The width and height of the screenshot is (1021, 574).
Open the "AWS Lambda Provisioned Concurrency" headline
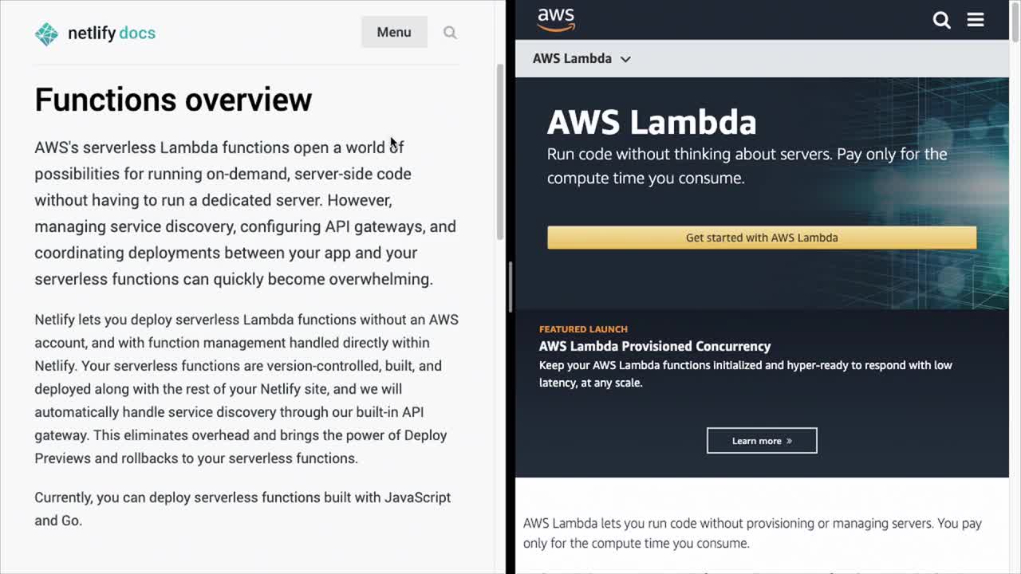click(655, 346)
